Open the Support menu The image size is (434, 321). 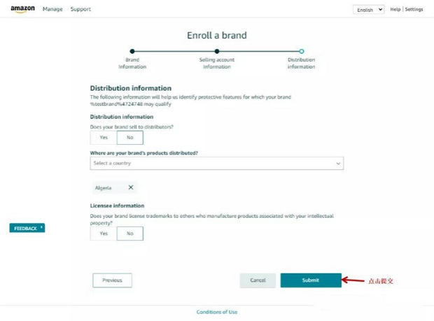click(80, 9)
